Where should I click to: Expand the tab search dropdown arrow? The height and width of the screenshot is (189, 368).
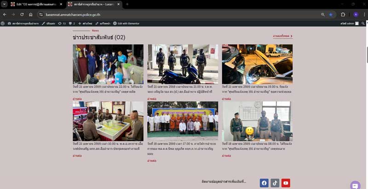(4, 4)
